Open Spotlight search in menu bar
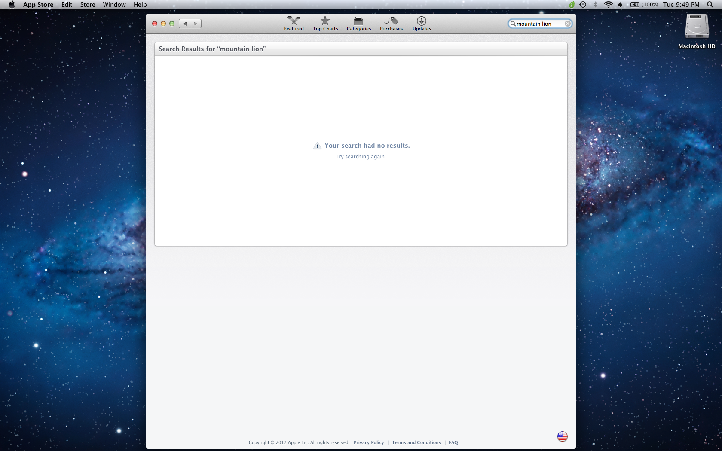This screenshot has width=722, height=451. (x=710, y=5)
